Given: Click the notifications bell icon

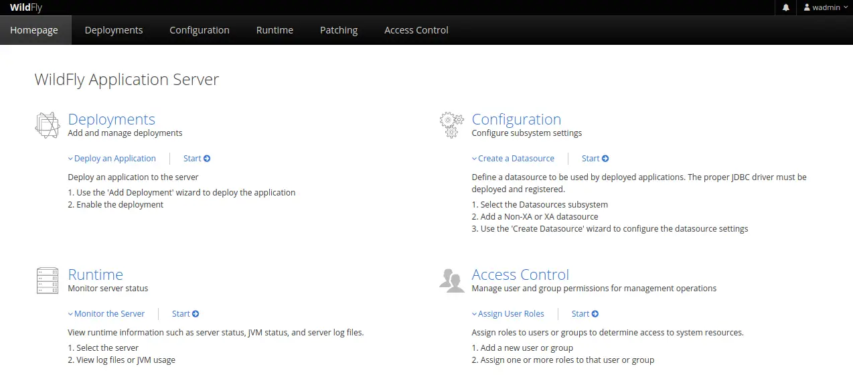Looking at the screenshot, I should tap(785, 7).
